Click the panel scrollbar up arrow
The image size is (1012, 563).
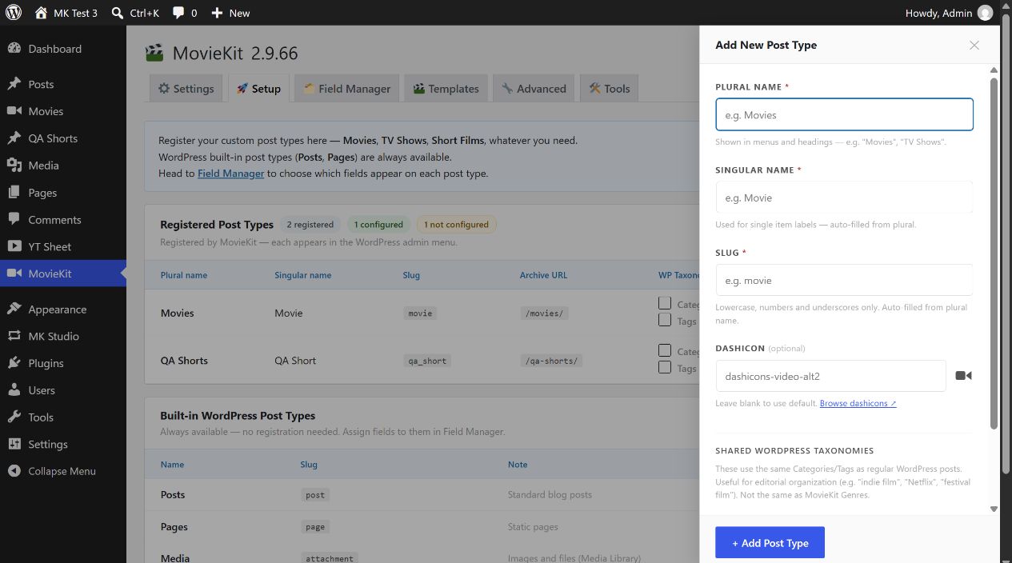[x=994, y=70]
